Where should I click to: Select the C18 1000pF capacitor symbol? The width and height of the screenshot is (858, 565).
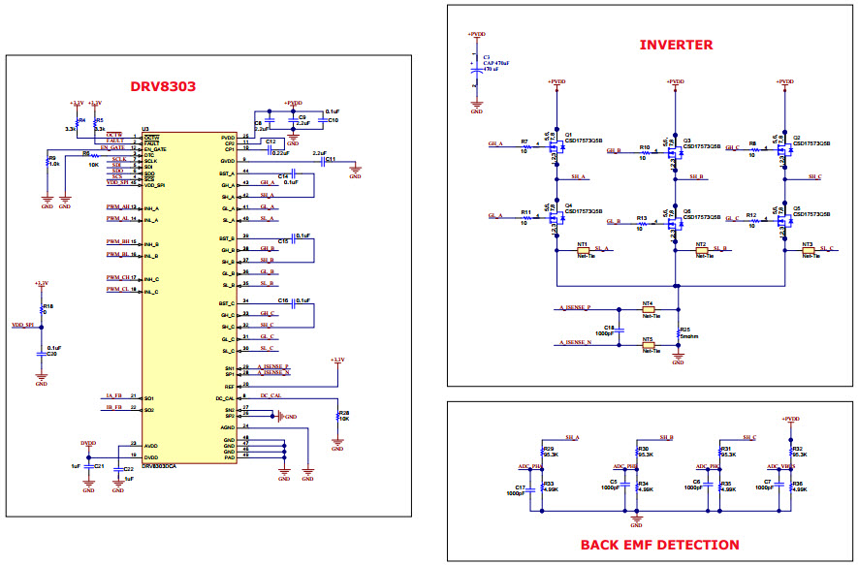(620, 330)
